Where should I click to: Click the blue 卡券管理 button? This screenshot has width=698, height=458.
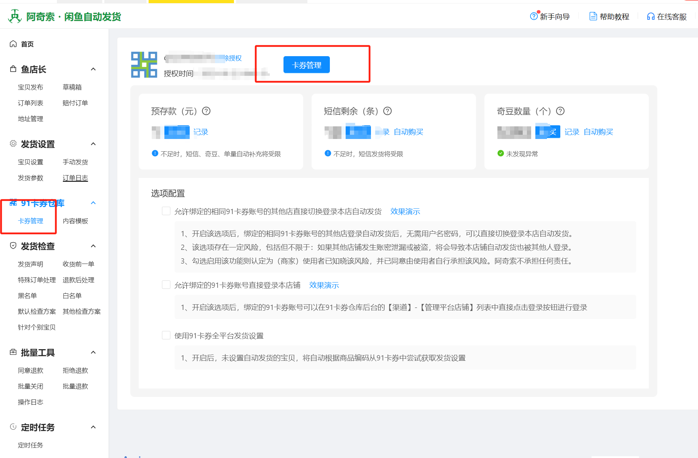tap(307, 65)
